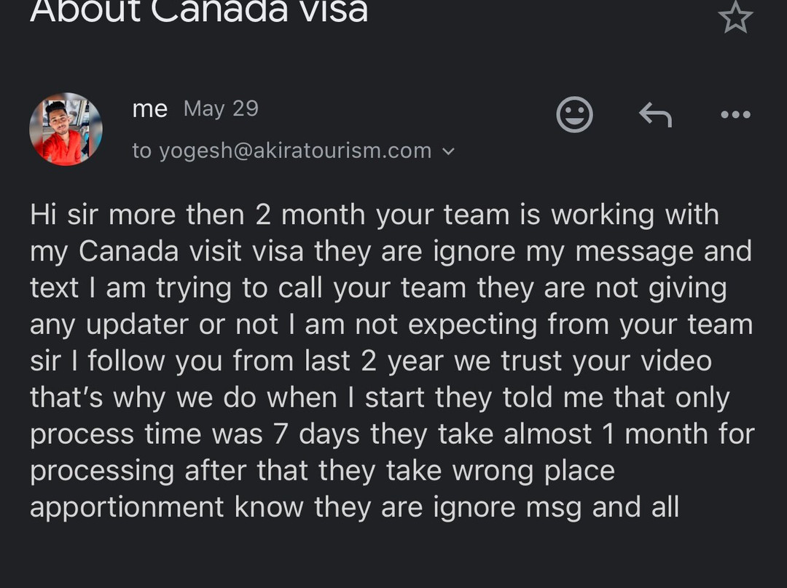Tap the May 29 date label
Viewport: 787px width, 588px height.
point(221,109)
